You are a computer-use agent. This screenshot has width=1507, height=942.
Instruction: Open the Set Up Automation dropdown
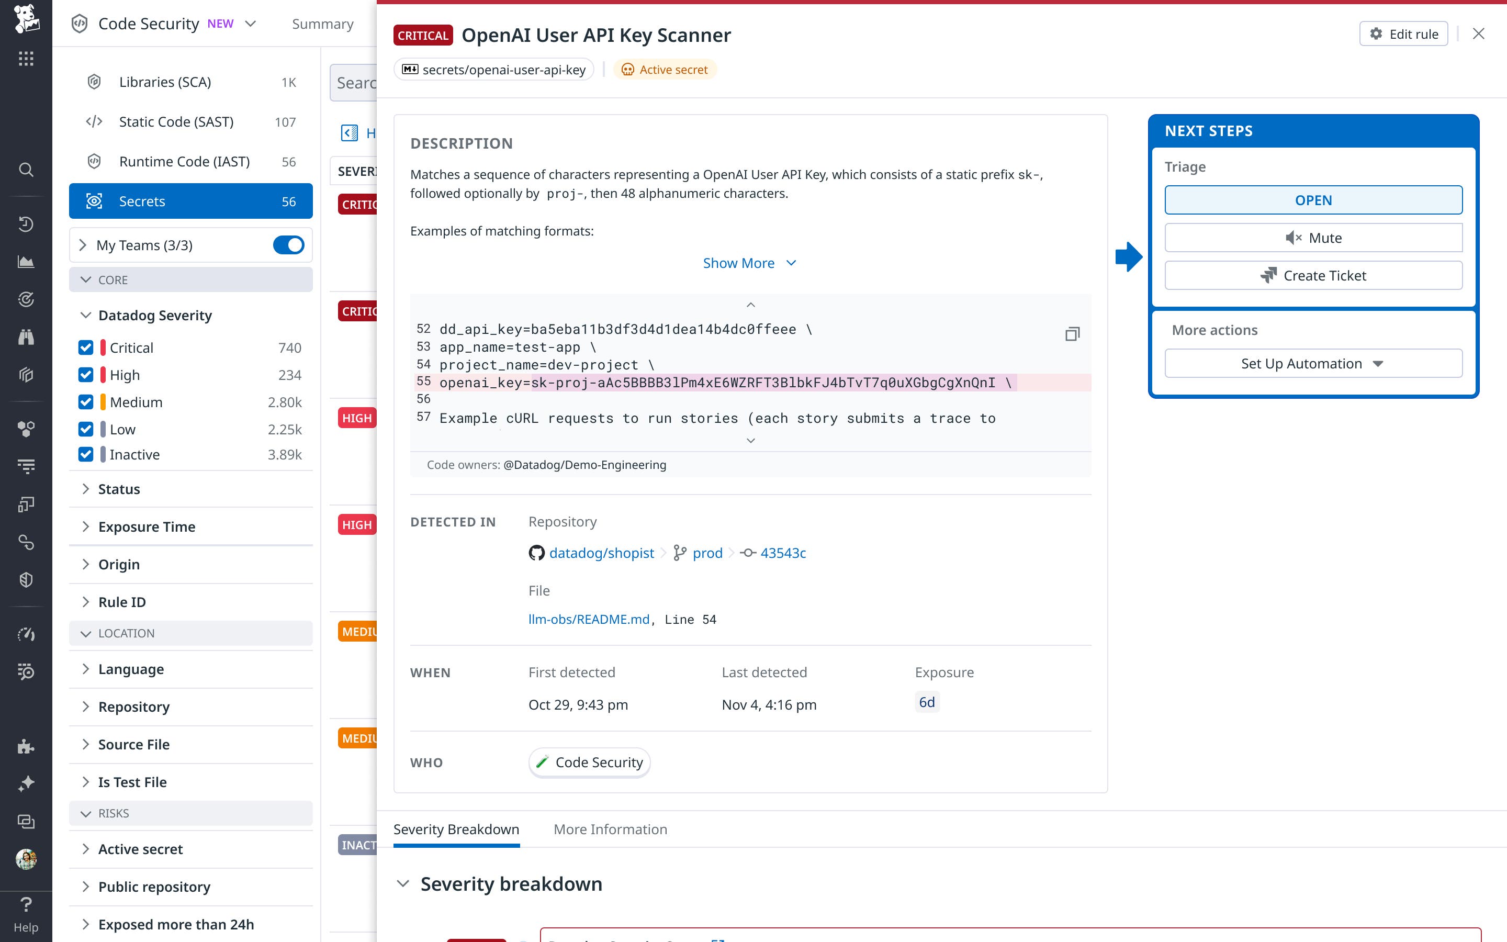pyautogui.click(x=1313, y=363)
